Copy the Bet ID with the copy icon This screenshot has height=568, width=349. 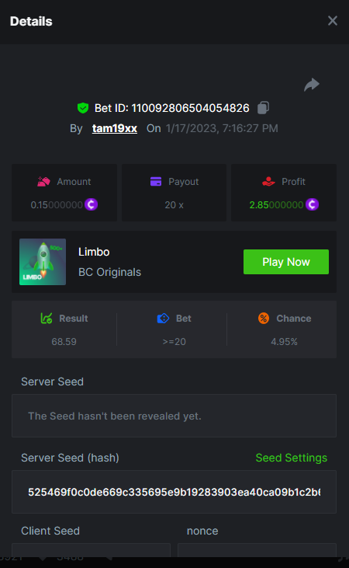click(x=263, y=108)
